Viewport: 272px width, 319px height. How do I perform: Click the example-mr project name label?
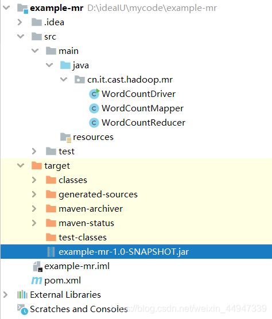57,9
